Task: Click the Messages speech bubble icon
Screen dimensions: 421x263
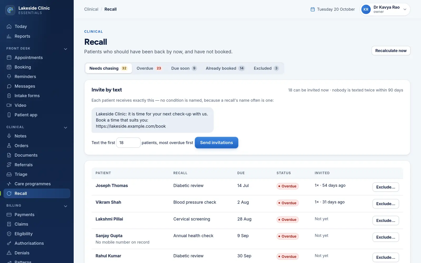Action: coord(9,86)
